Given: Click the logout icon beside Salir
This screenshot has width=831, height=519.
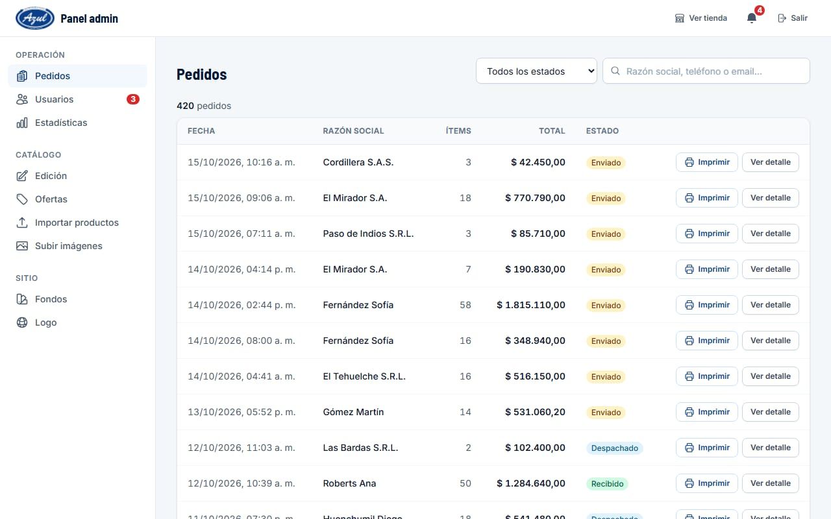Looking at the screenshot, I should click(782, 18).
